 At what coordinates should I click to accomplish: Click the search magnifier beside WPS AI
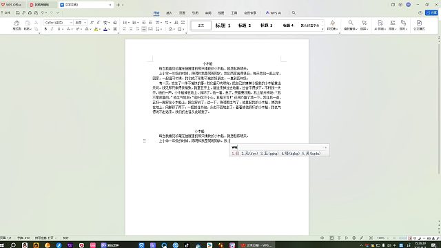(x=294, y=13)
